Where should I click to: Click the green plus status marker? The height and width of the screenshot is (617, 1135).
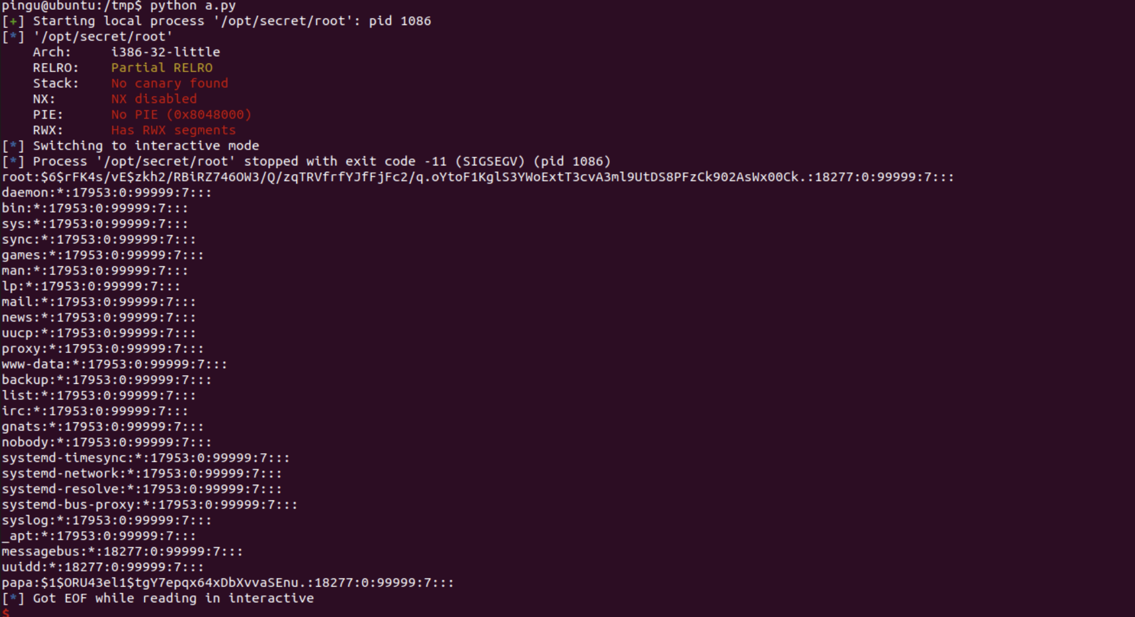pos(13,22)
